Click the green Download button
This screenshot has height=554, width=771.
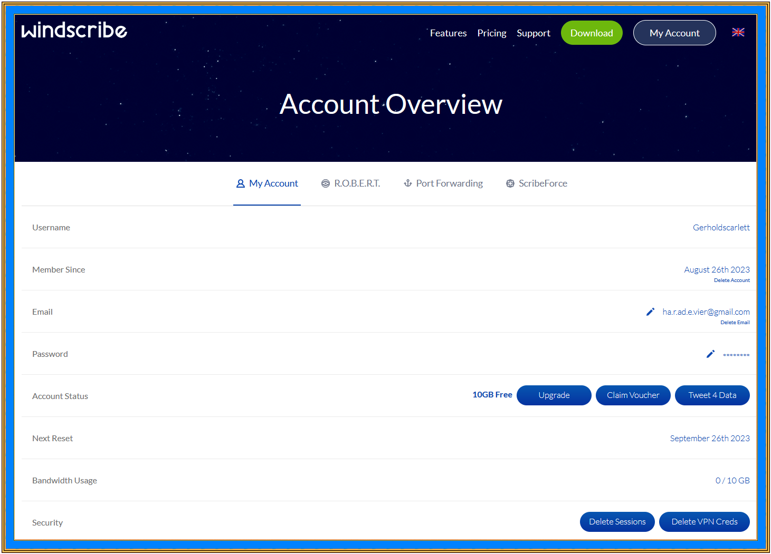592,33
